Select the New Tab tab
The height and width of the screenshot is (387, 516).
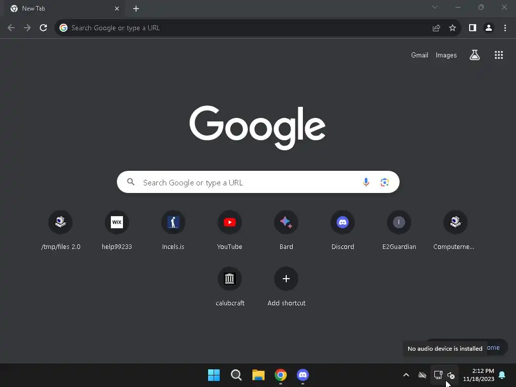click(x=64, y=9)
